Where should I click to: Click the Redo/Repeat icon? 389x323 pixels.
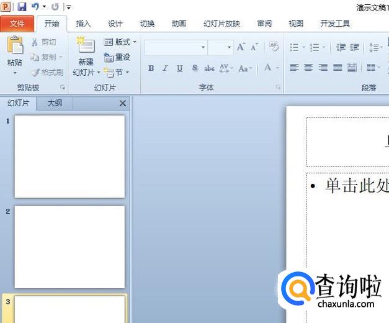(55, 7)
